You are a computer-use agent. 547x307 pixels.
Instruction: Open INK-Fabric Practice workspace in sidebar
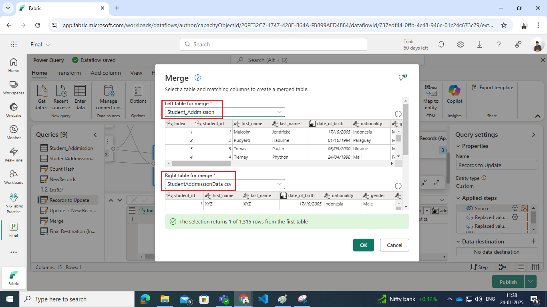[x=14, y=203]
